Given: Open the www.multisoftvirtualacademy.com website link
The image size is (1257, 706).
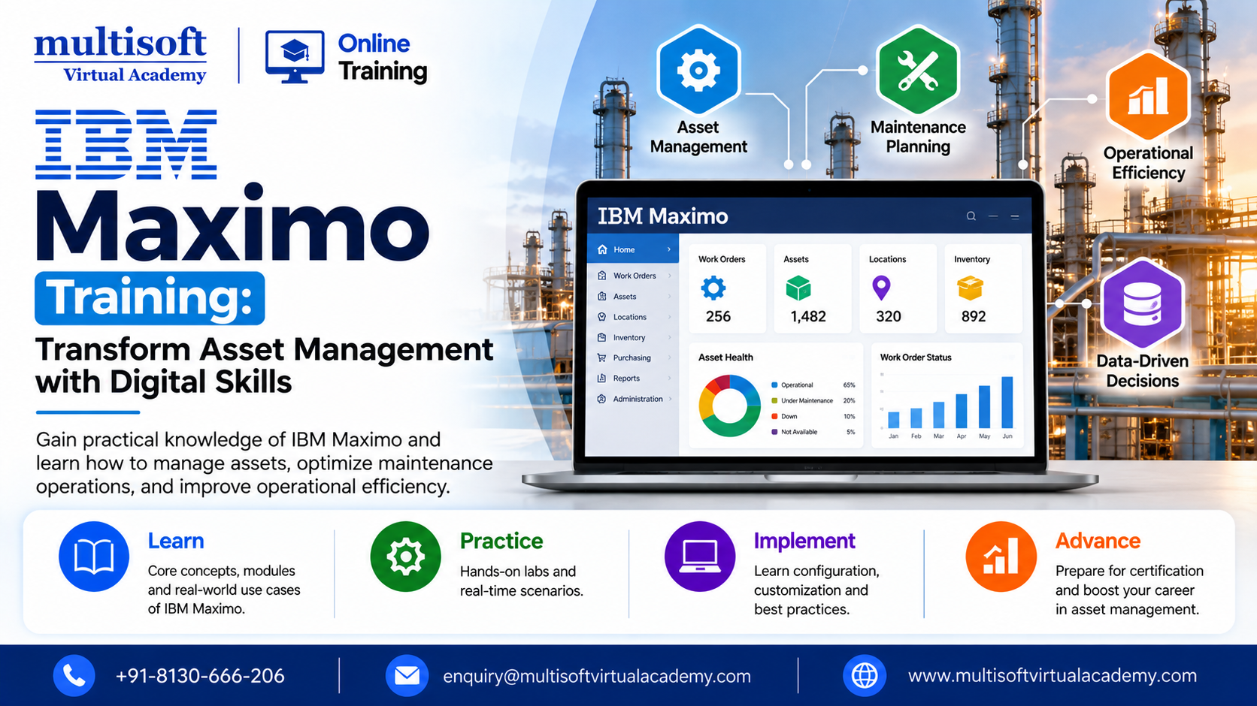Looking at the screenshot, I should pos(1052,675).
